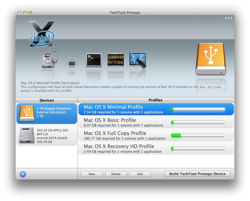Click the Full Copy Profile space usage bar
The width and height of the screenshot is (250, 201).
click(x=198, y=135)
